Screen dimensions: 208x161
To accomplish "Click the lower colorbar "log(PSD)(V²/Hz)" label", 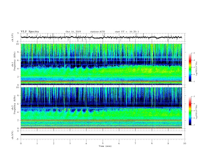I will [197, 112].
